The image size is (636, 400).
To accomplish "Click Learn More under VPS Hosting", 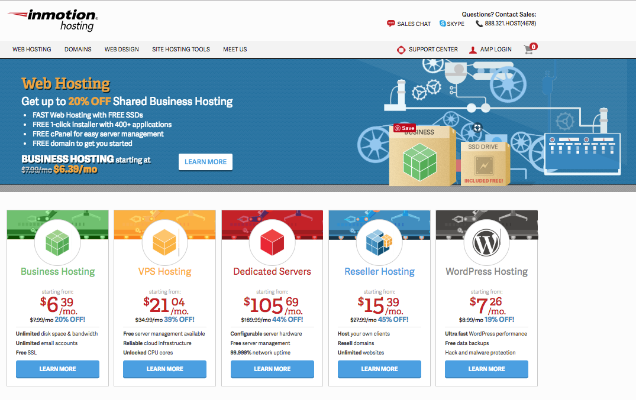I will point(164,369).
